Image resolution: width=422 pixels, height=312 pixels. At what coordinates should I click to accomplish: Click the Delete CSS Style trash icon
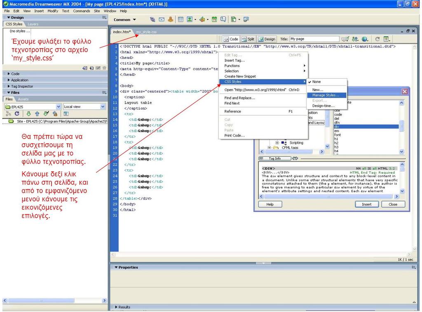click(x=104, y=68)
